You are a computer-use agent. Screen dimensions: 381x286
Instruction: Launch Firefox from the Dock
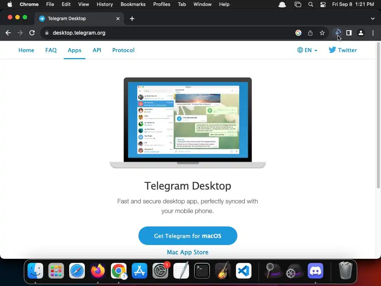[x=98, y=271]
